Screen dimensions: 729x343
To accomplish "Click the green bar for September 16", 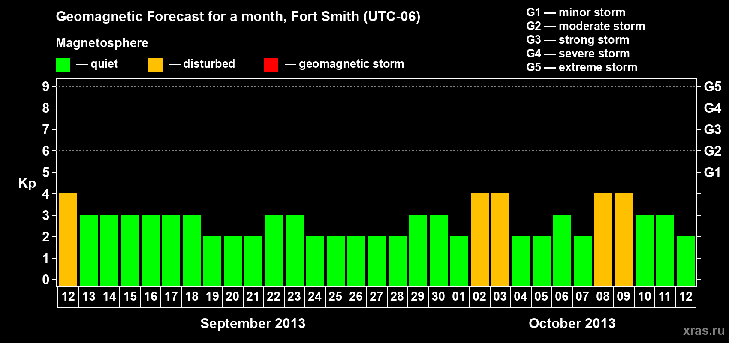I will tap(151, 251).
